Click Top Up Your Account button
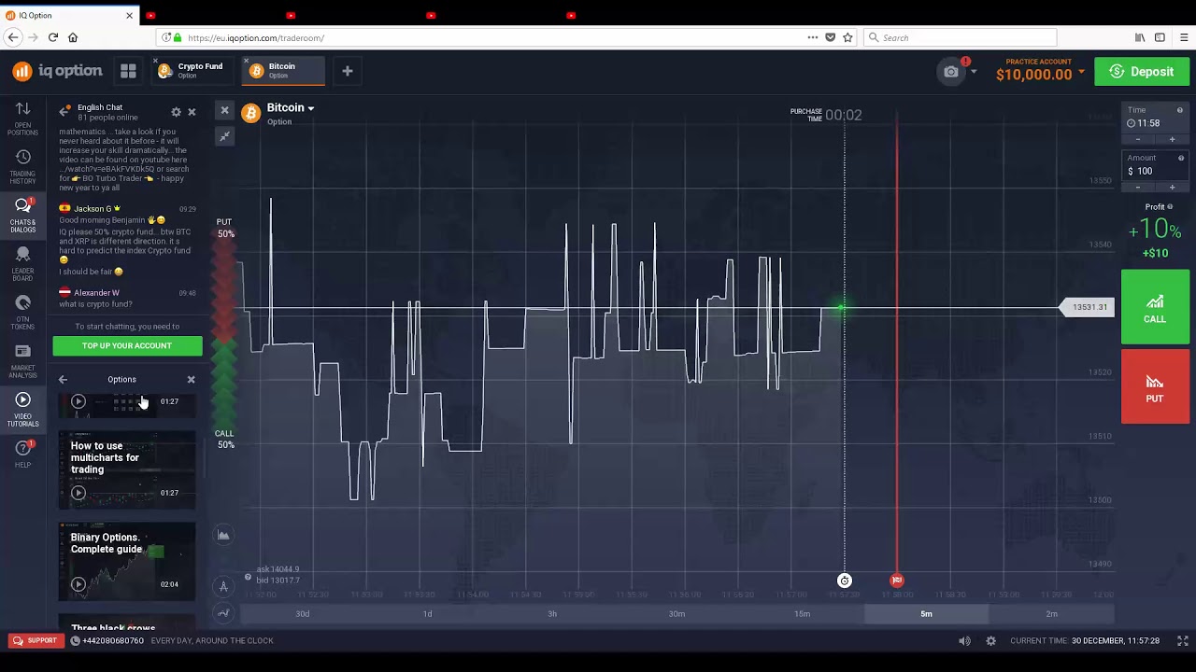Image resolution: width=1196 pixels, height=672 pixels. click(x=127, y=346)
